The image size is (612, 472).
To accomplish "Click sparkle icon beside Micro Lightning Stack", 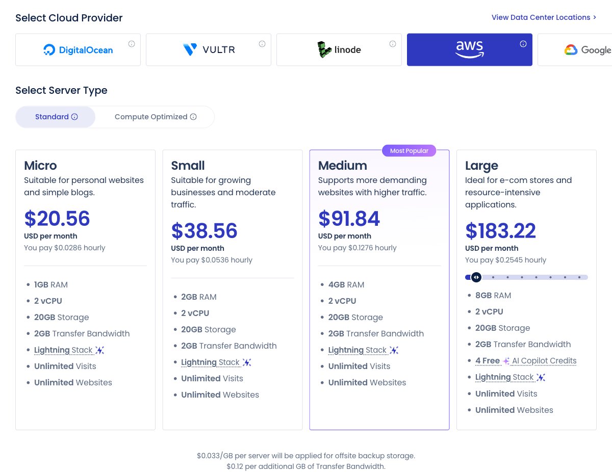I will pyautogui.click(x=100, y=350).
